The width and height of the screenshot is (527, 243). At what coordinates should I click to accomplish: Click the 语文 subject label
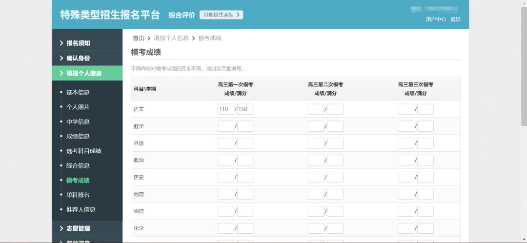[x=139, y=109]
